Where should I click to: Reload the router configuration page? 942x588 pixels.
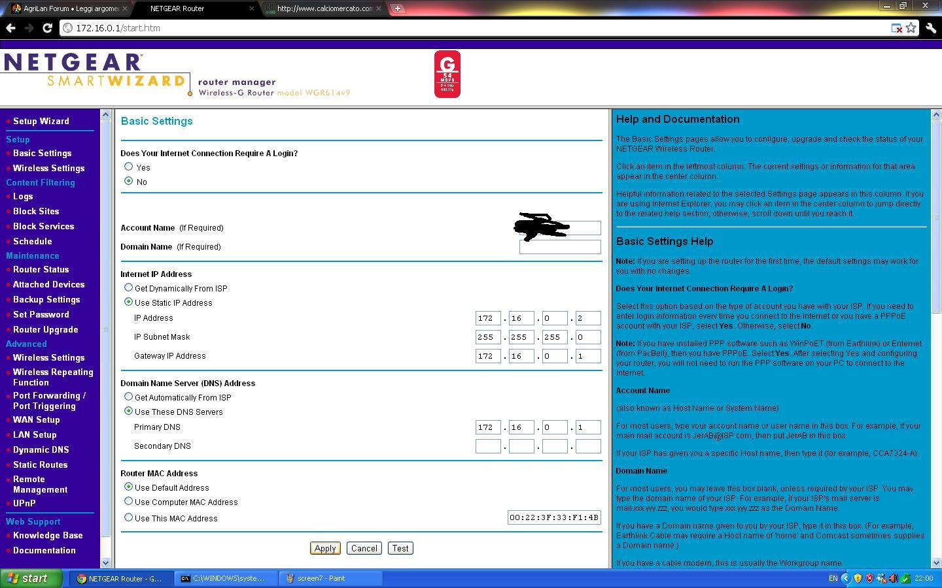46,28
